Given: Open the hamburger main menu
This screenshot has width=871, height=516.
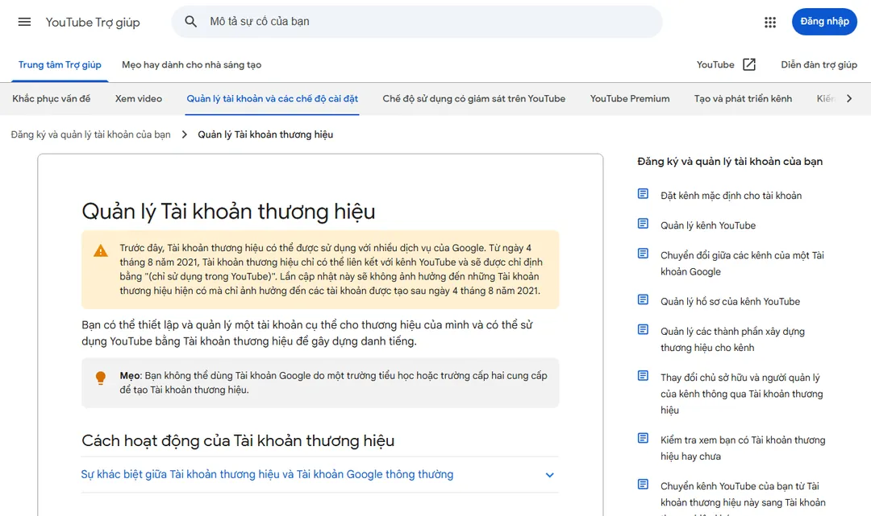Looking at the screenshot, I should 24,23.
